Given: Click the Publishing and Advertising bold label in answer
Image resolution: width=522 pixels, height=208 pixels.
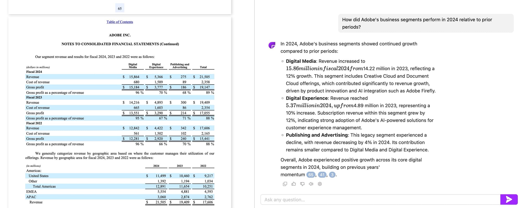Looking at the screenshot, I should click(x=317, y=135).
